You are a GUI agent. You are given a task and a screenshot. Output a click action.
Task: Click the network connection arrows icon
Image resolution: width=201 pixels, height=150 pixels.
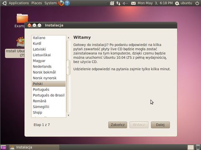pyautogui.click(x=119, y=3)
